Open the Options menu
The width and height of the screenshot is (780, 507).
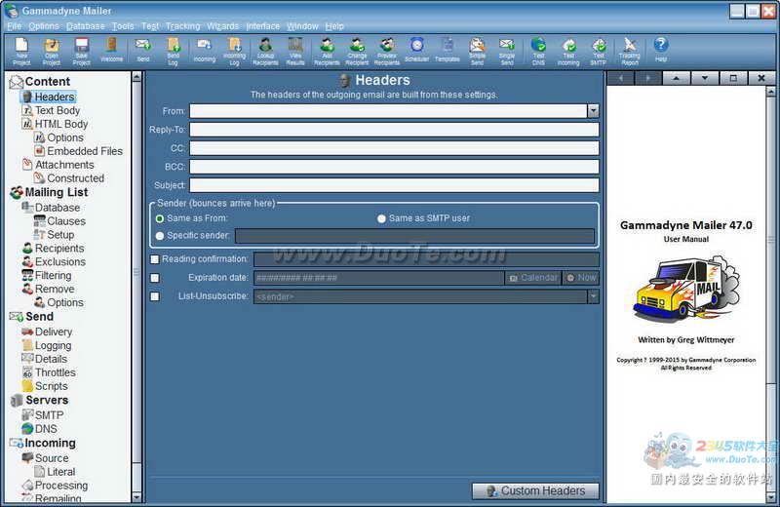tap(44, 26)
